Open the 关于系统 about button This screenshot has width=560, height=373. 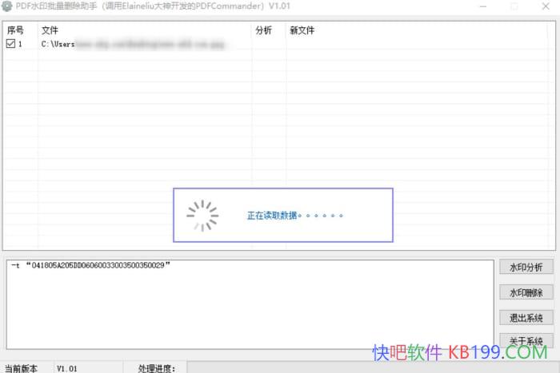[526, 342]
